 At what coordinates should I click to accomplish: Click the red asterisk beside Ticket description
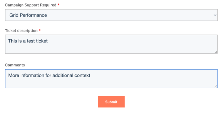tap(40, 30)
